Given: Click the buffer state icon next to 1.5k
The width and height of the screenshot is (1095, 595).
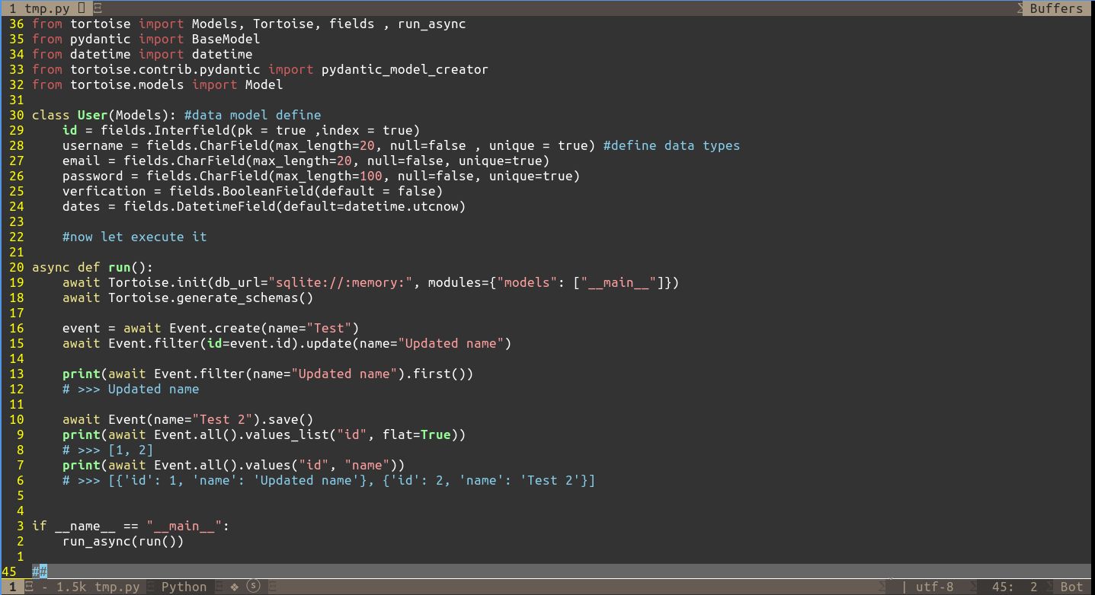Looking at the screenshot, I should pos(30,586).
